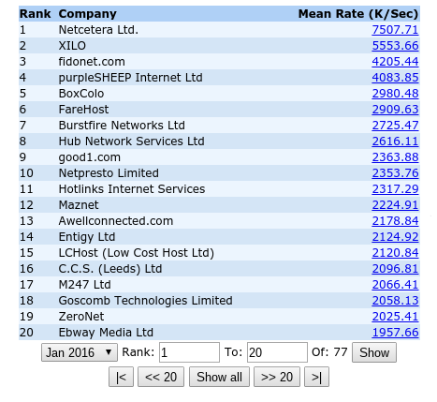Click the To rank input field

(x=277, y=352)
